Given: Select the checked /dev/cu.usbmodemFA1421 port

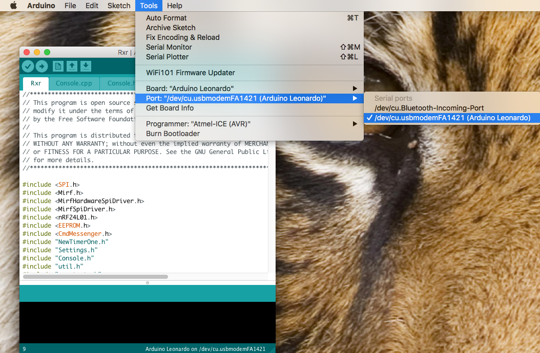Looking at the screenshot, I should [452, 118].
